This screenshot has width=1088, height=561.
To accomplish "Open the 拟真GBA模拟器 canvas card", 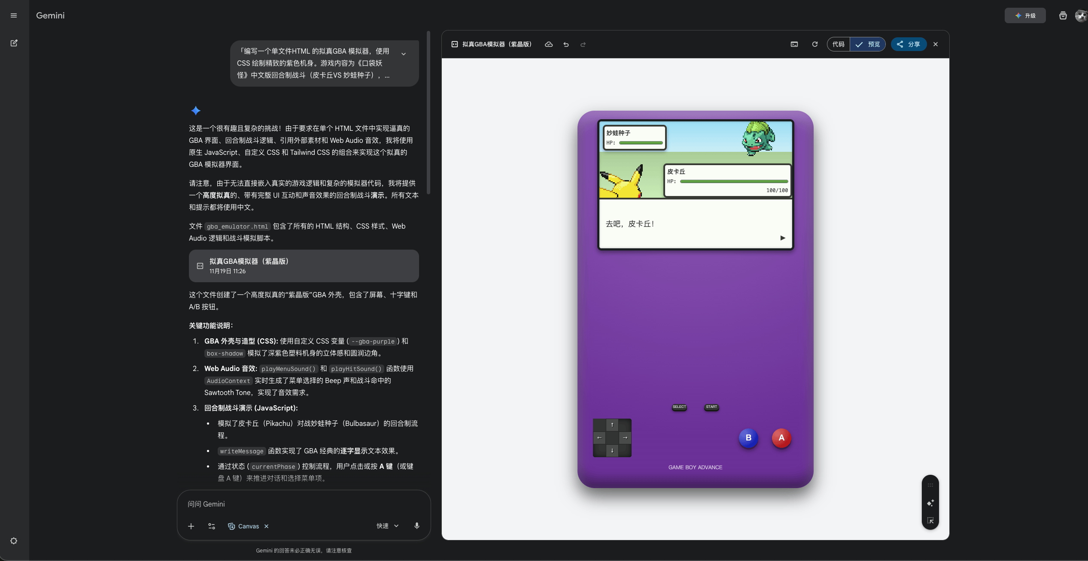I will point(304,266).
